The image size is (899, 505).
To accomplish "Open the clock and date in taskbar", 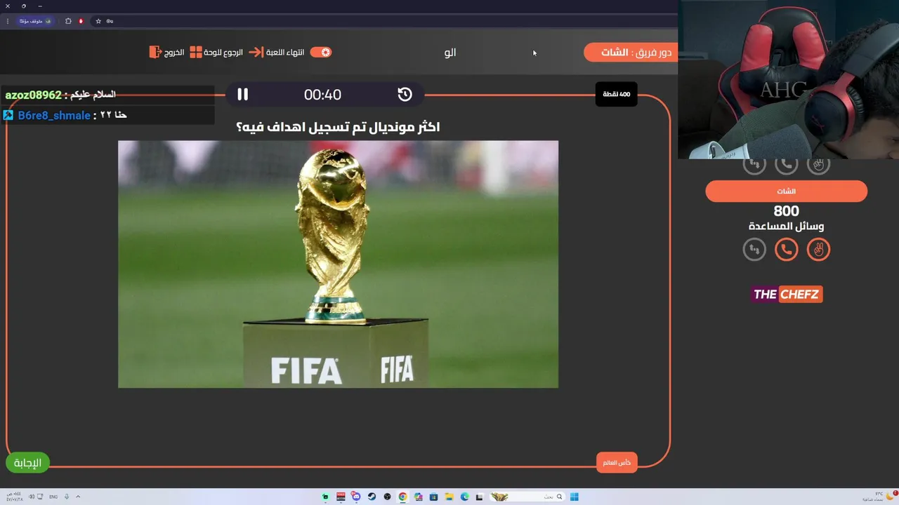I will (x=14, y=497).
